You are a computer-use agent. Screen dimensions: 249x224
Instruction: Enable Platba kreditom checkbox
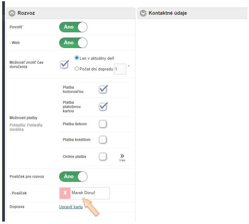click(x=103, y=140)
